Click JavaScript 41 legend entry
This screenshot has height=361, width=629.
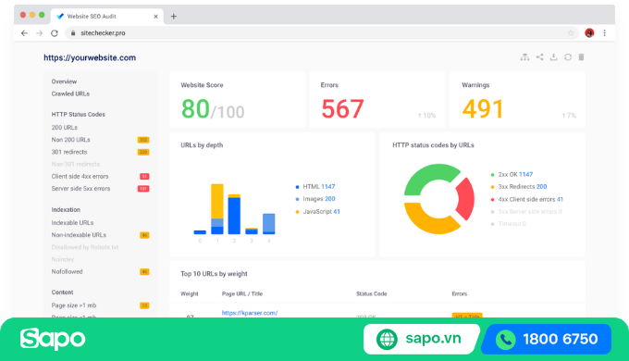(317, 212)
